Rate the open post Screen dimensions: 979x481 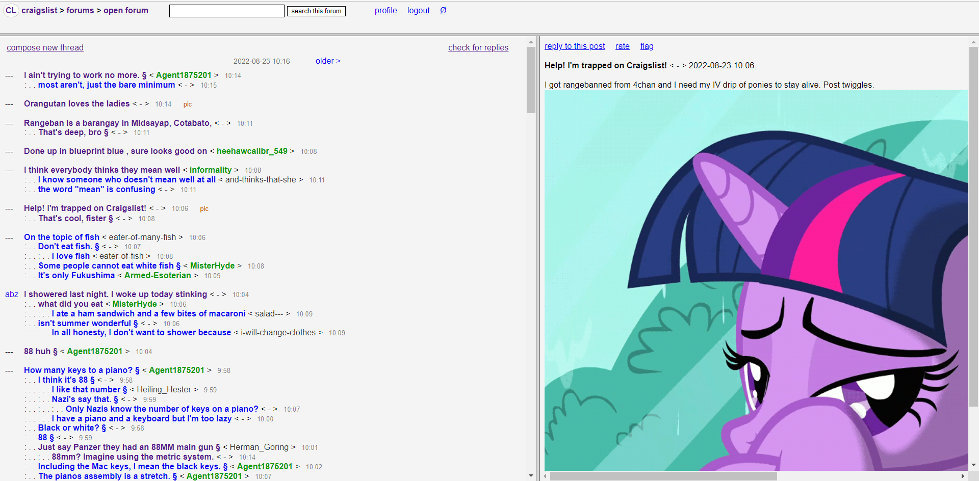(623, 46)
